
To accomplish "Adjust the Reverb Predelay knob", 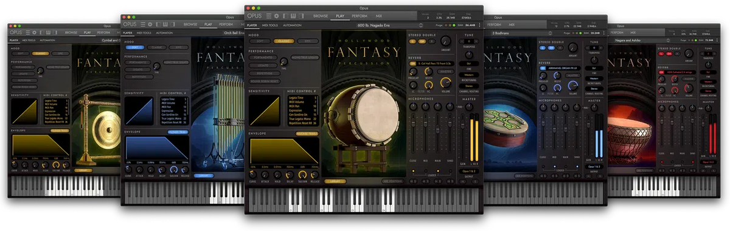I will click(x=413, y=71).
